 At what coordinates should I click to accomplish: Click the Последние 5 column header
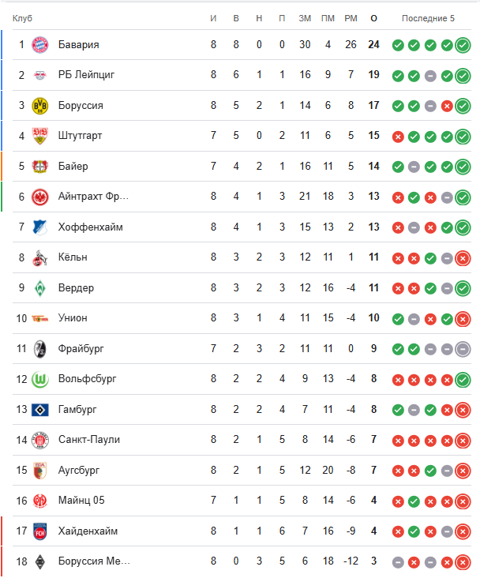(428, 18)
